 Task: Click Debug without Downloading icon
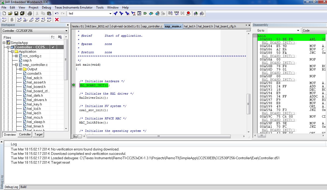(x=202, y=13)
